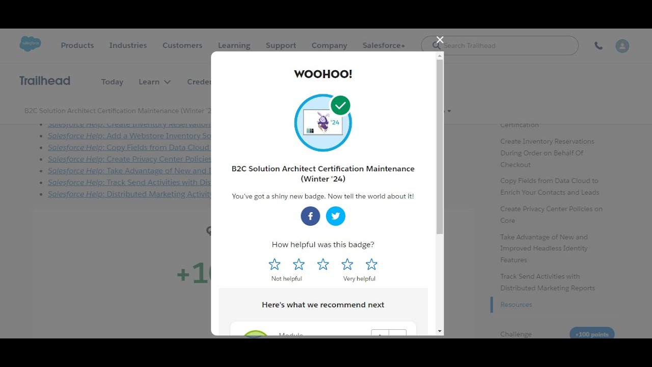Click the Winter '24 badge image
This screenshot has height=367, width=652.
point(323,123)
